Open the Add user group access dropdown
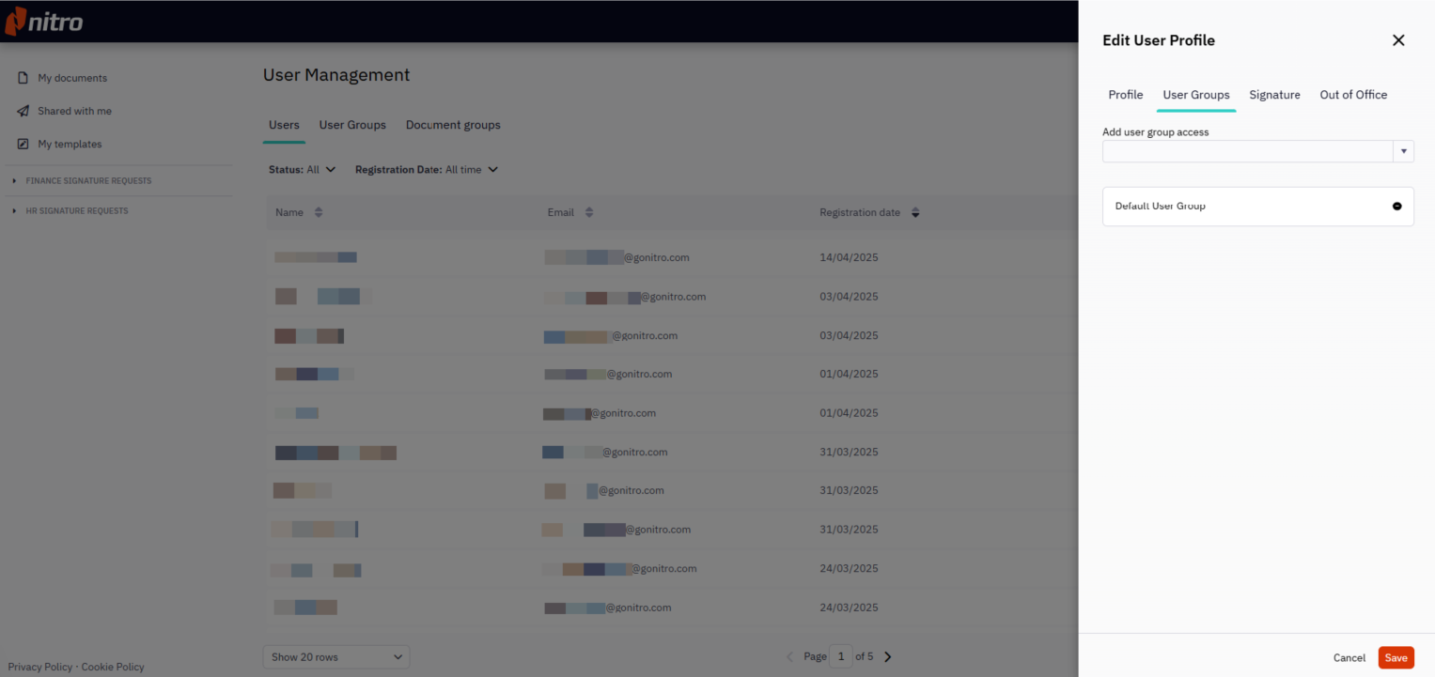The width and height of the screenshot is (1435, 677). point(1403,150)
